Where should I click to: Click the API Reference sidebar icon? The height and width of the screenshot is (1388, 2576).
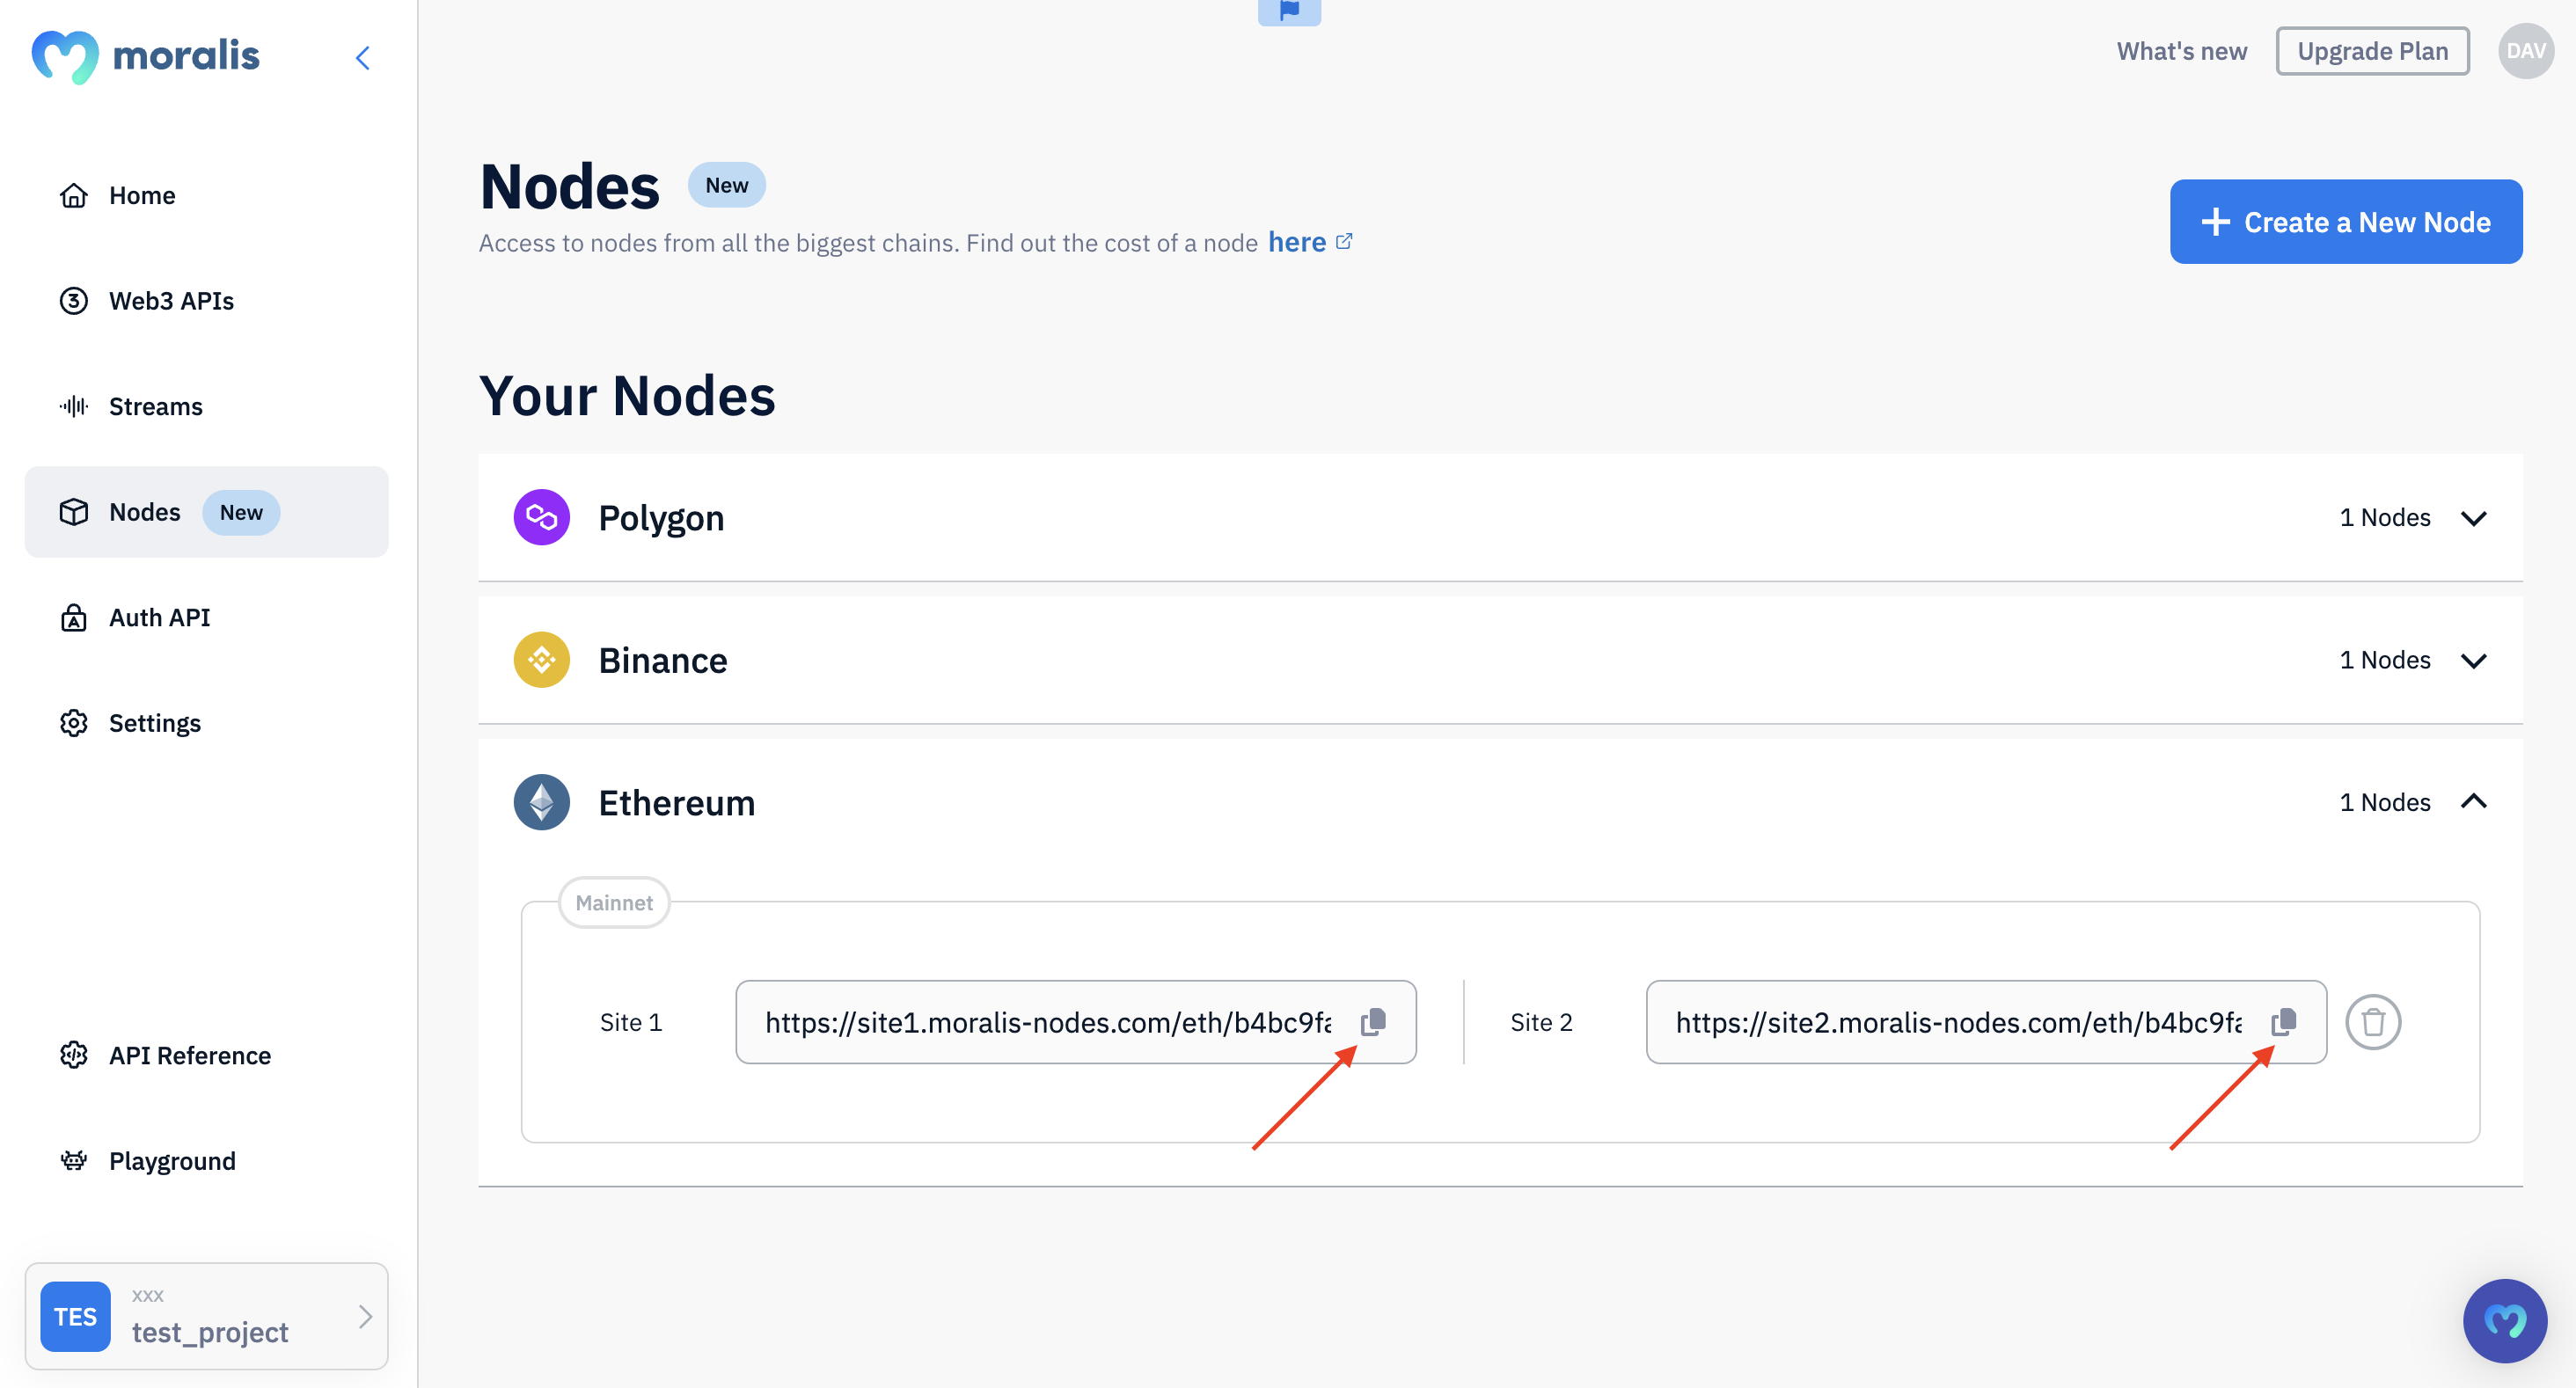72,1053
